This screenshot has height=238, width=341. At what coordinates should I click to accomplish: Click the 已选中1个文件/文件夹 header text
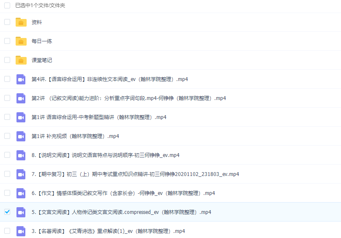coord(40,5)
